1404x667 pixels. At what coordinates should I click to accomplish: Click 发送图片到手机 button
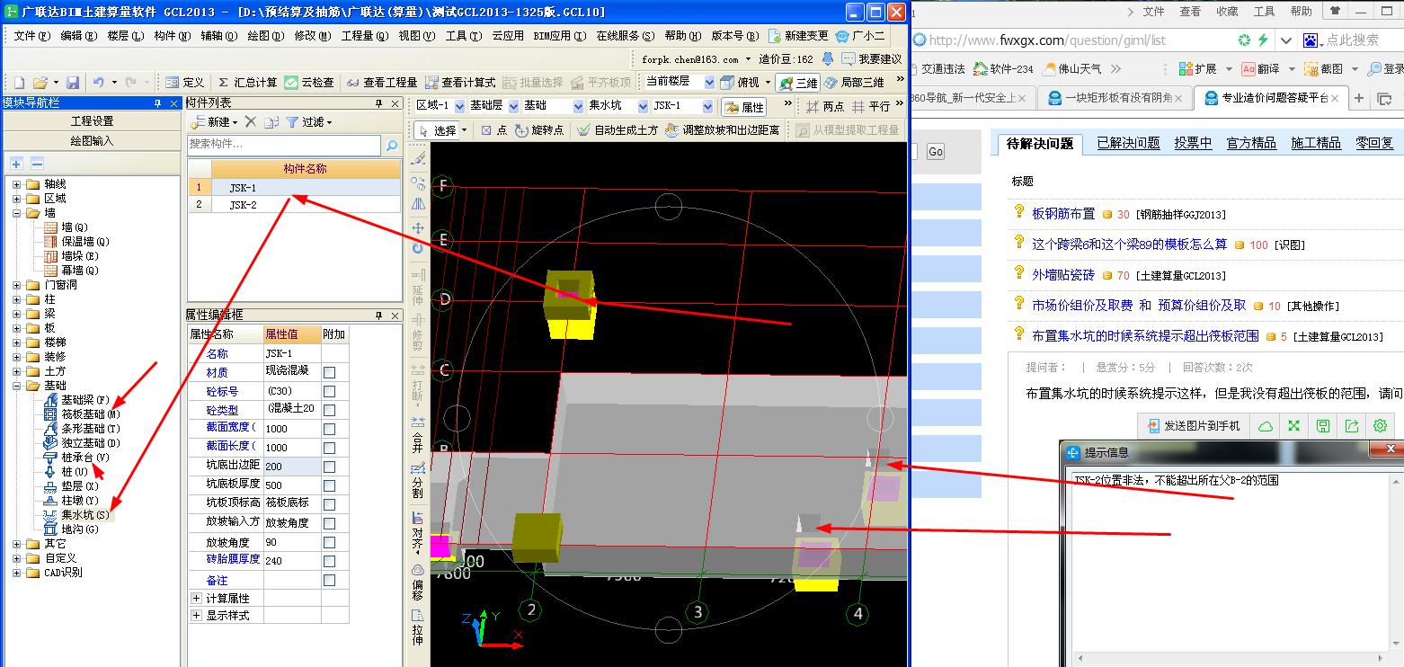(x=1192, y=425)
